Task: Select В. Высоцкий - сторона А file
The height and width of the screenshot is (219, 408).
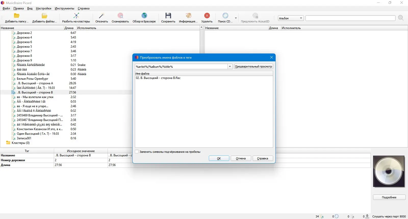Action: [x=35, y=83]
